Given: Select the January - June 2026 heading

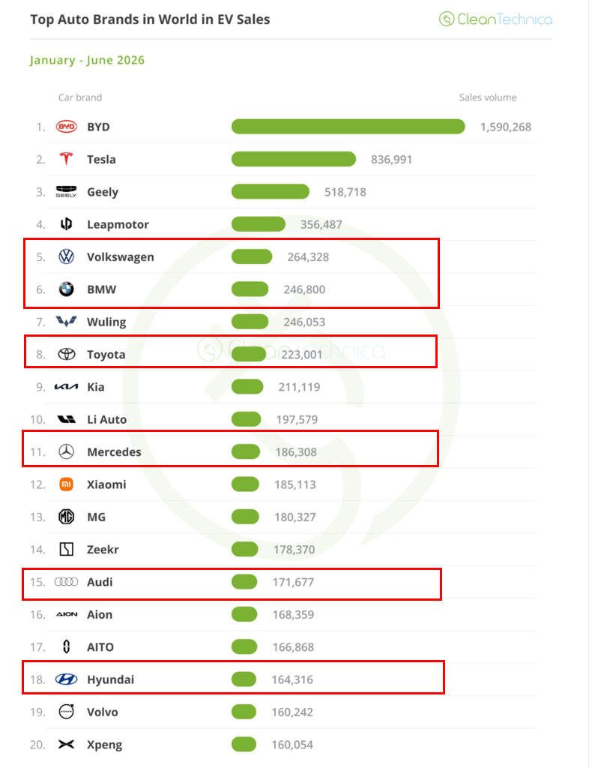Looking at the screenshot, I should point(87,60).
